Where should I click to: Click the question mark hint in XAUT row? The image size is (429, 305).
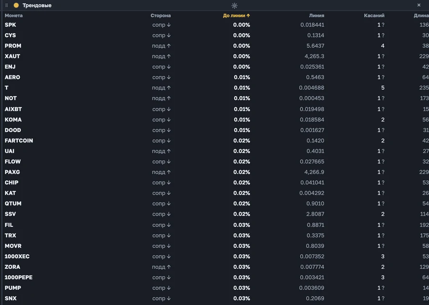point(383,56)
